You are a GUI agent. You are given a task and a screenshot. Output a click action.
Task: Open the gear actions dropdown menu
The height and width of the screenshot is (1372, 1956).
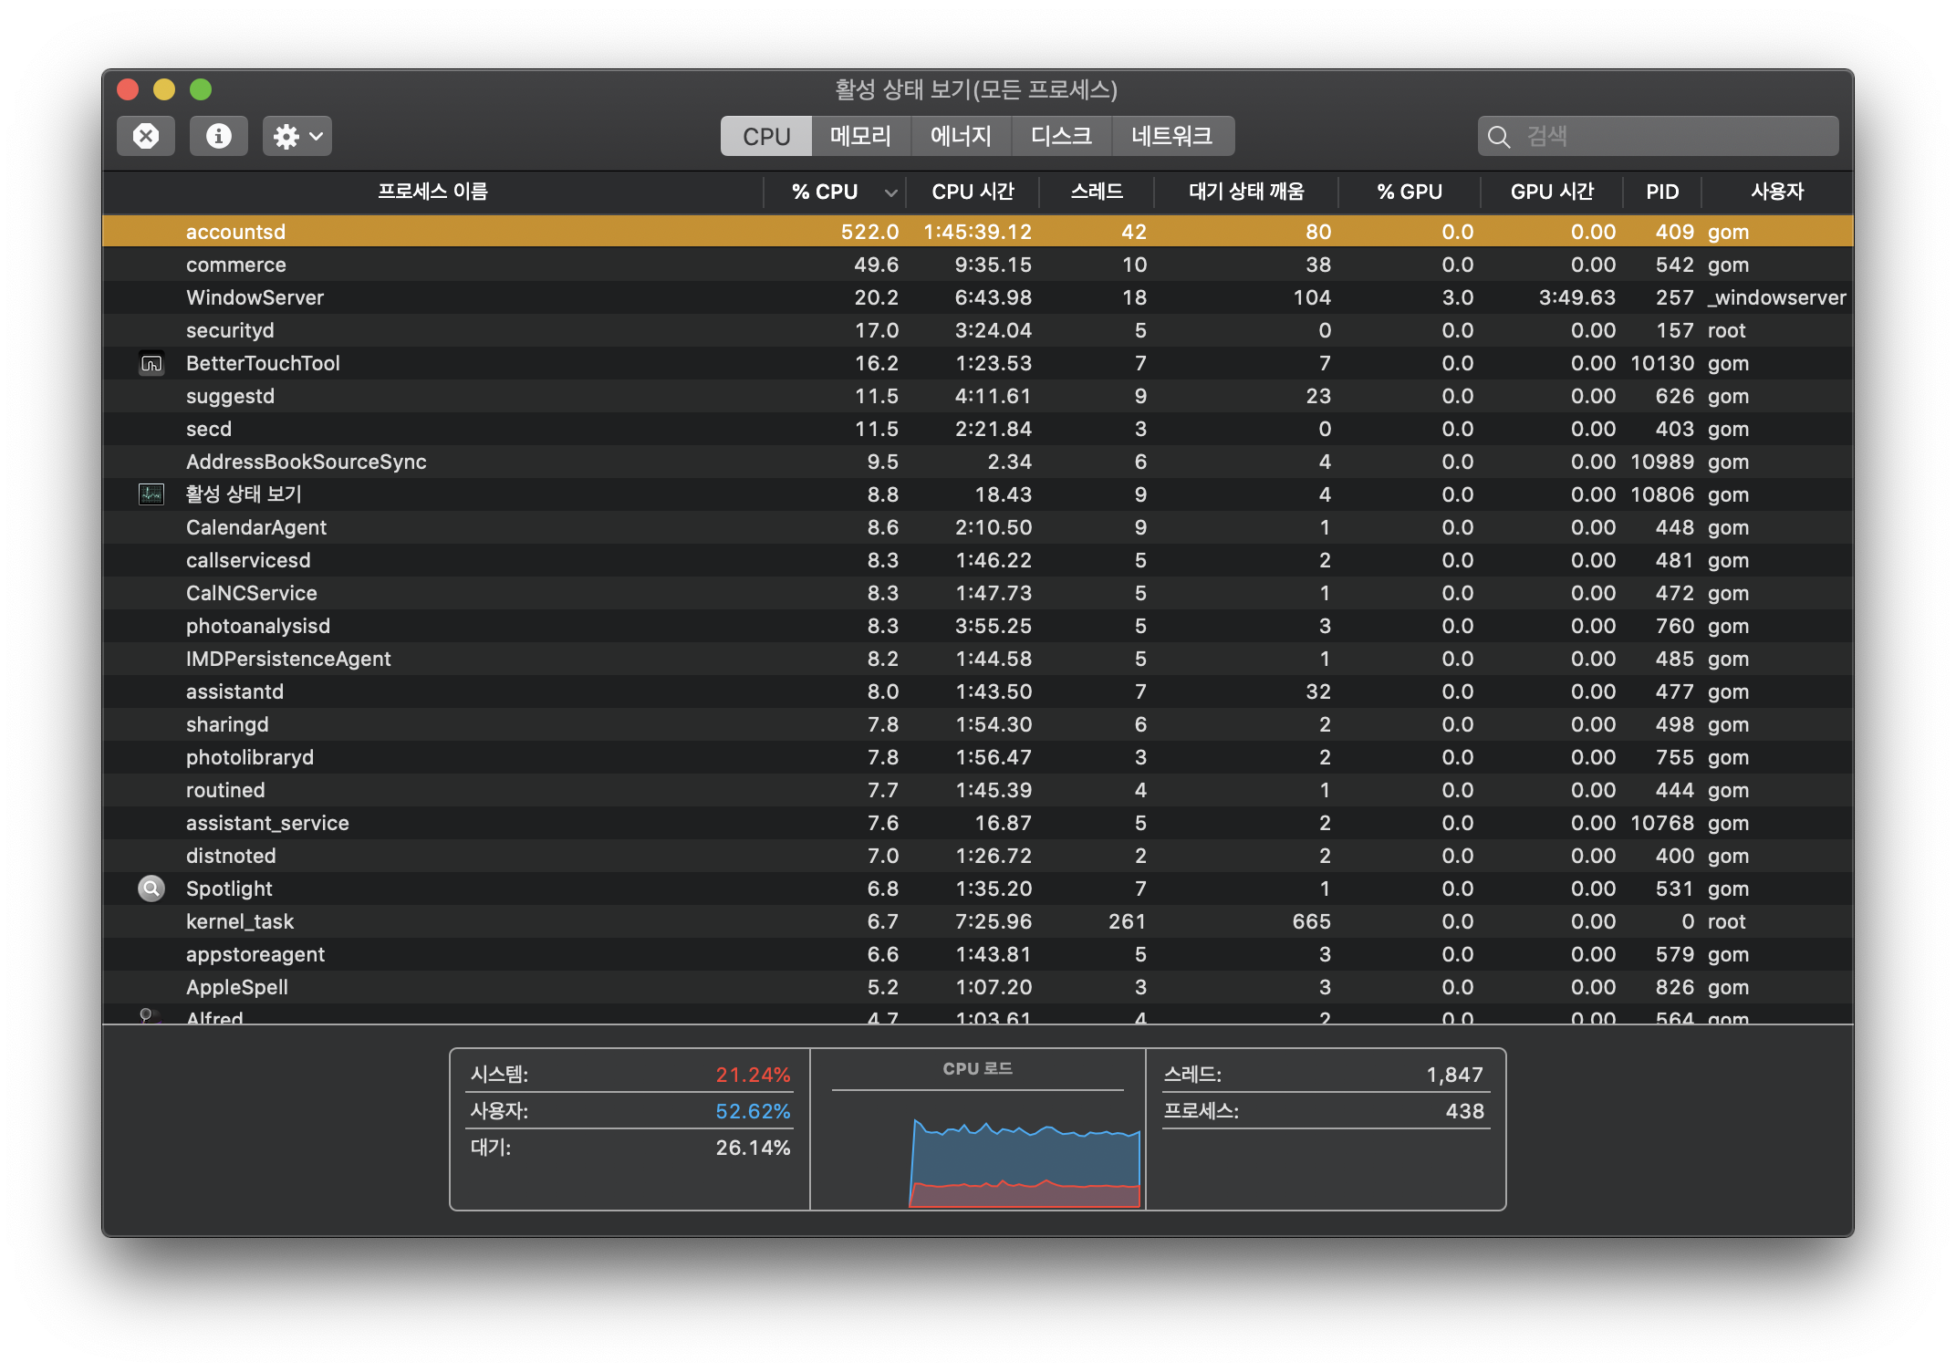(x=297, y=136)
